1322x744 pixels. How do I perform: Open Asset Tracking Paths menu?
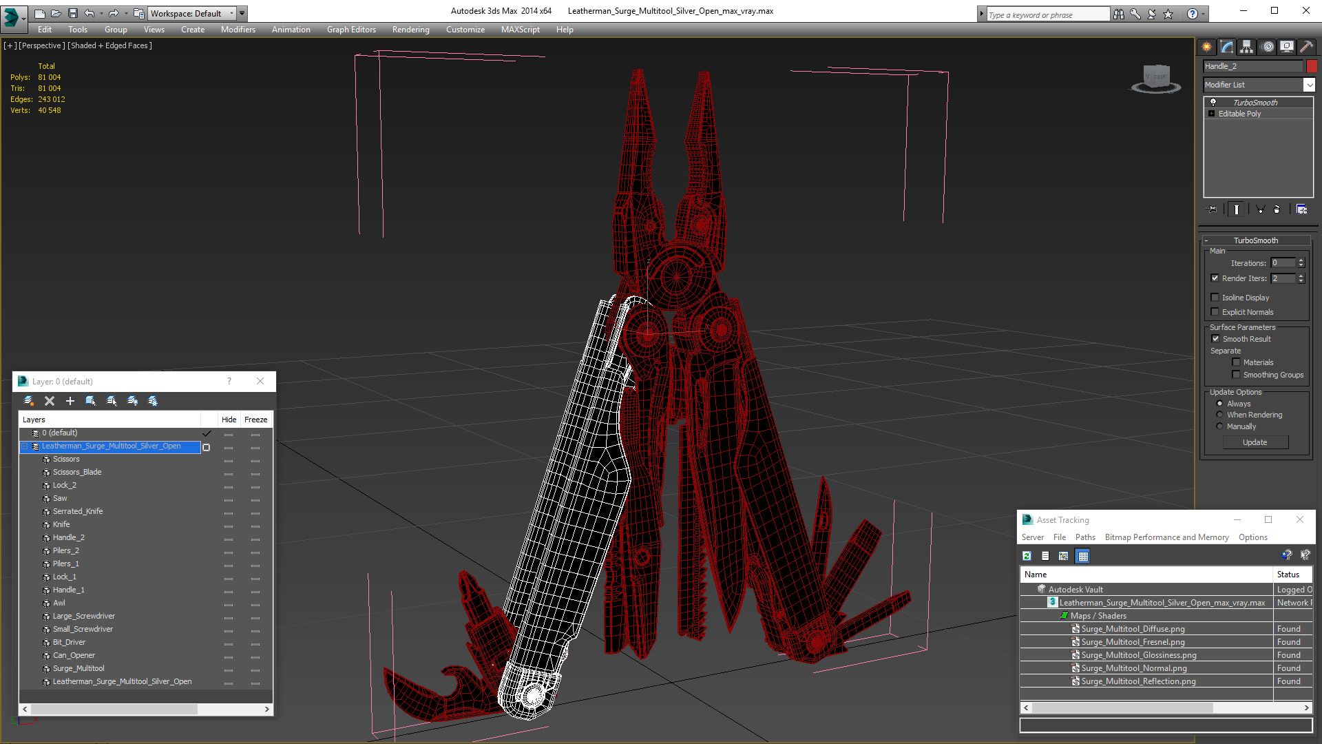(1085, 537)
